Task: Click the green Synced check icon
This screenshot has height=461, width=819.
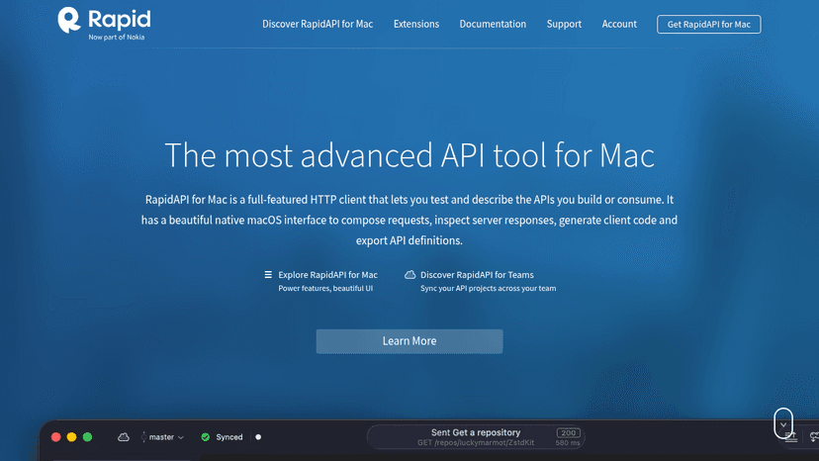Action: coord(206,437)
